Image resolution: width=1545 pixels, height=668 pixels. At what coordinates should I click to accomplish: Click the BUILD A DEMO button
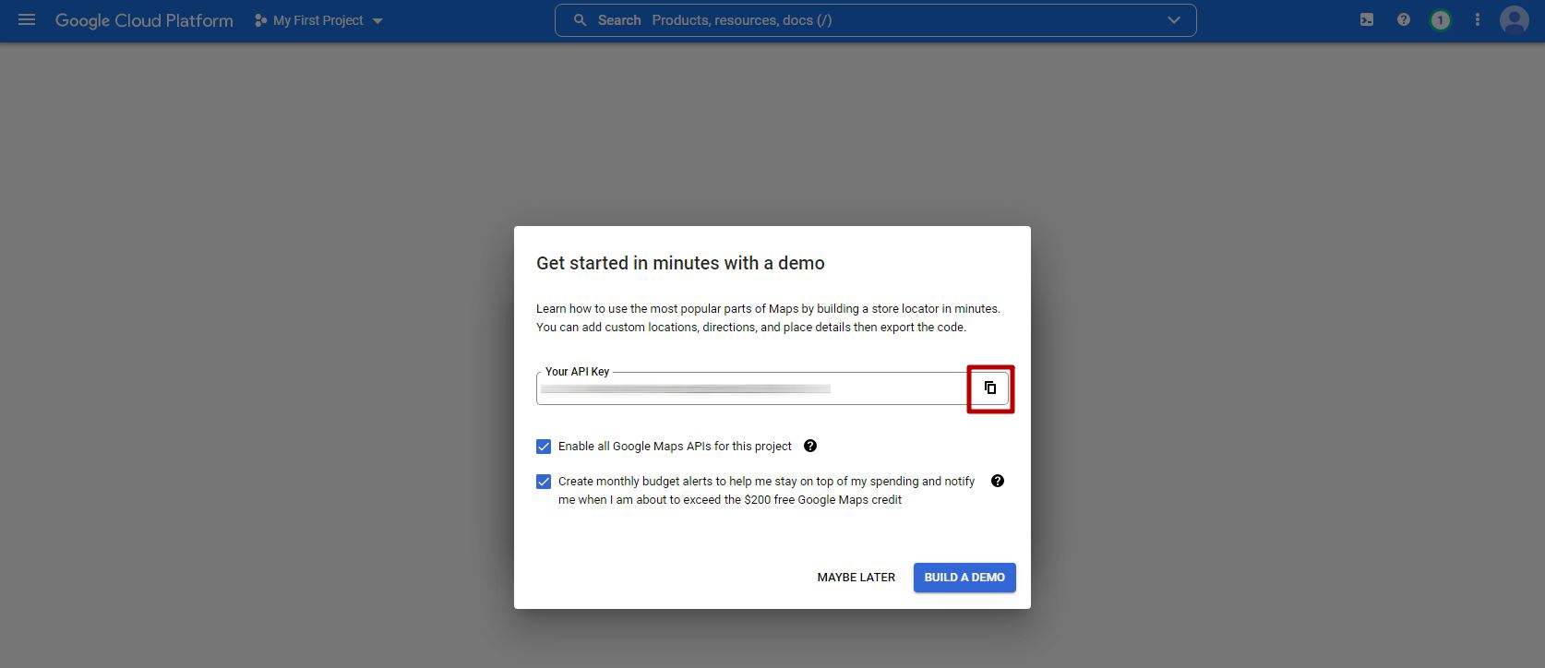pyautogui.click(x=964, y=578)
